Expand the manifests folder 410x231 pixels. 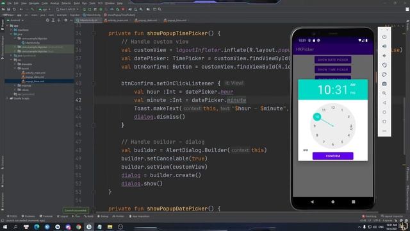(11, 30)
